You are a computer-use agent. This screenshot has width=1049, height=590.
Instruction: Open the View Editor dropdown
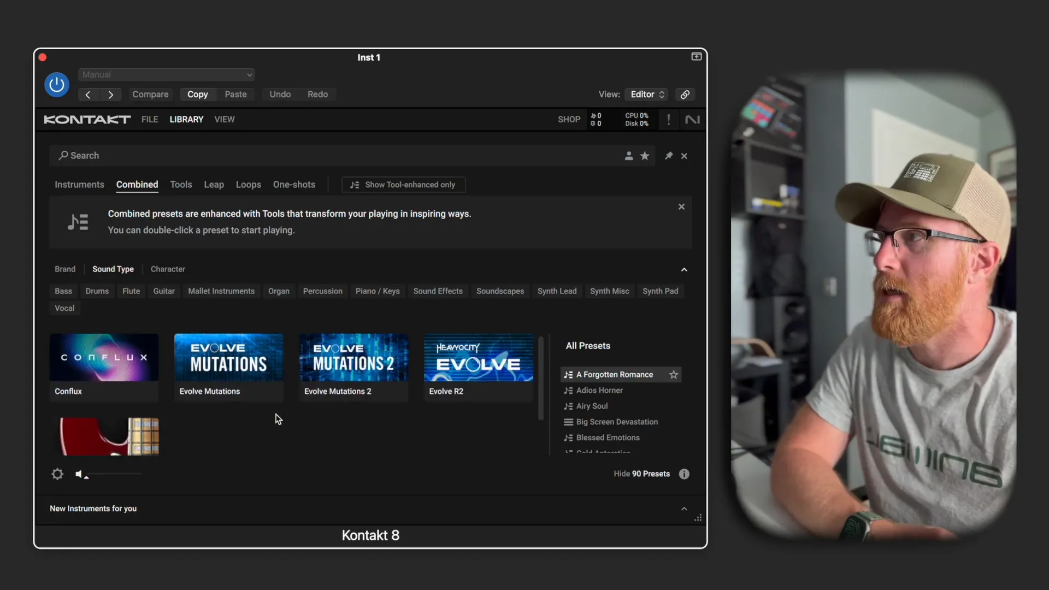pyautogui.click(x=647, y=95)
